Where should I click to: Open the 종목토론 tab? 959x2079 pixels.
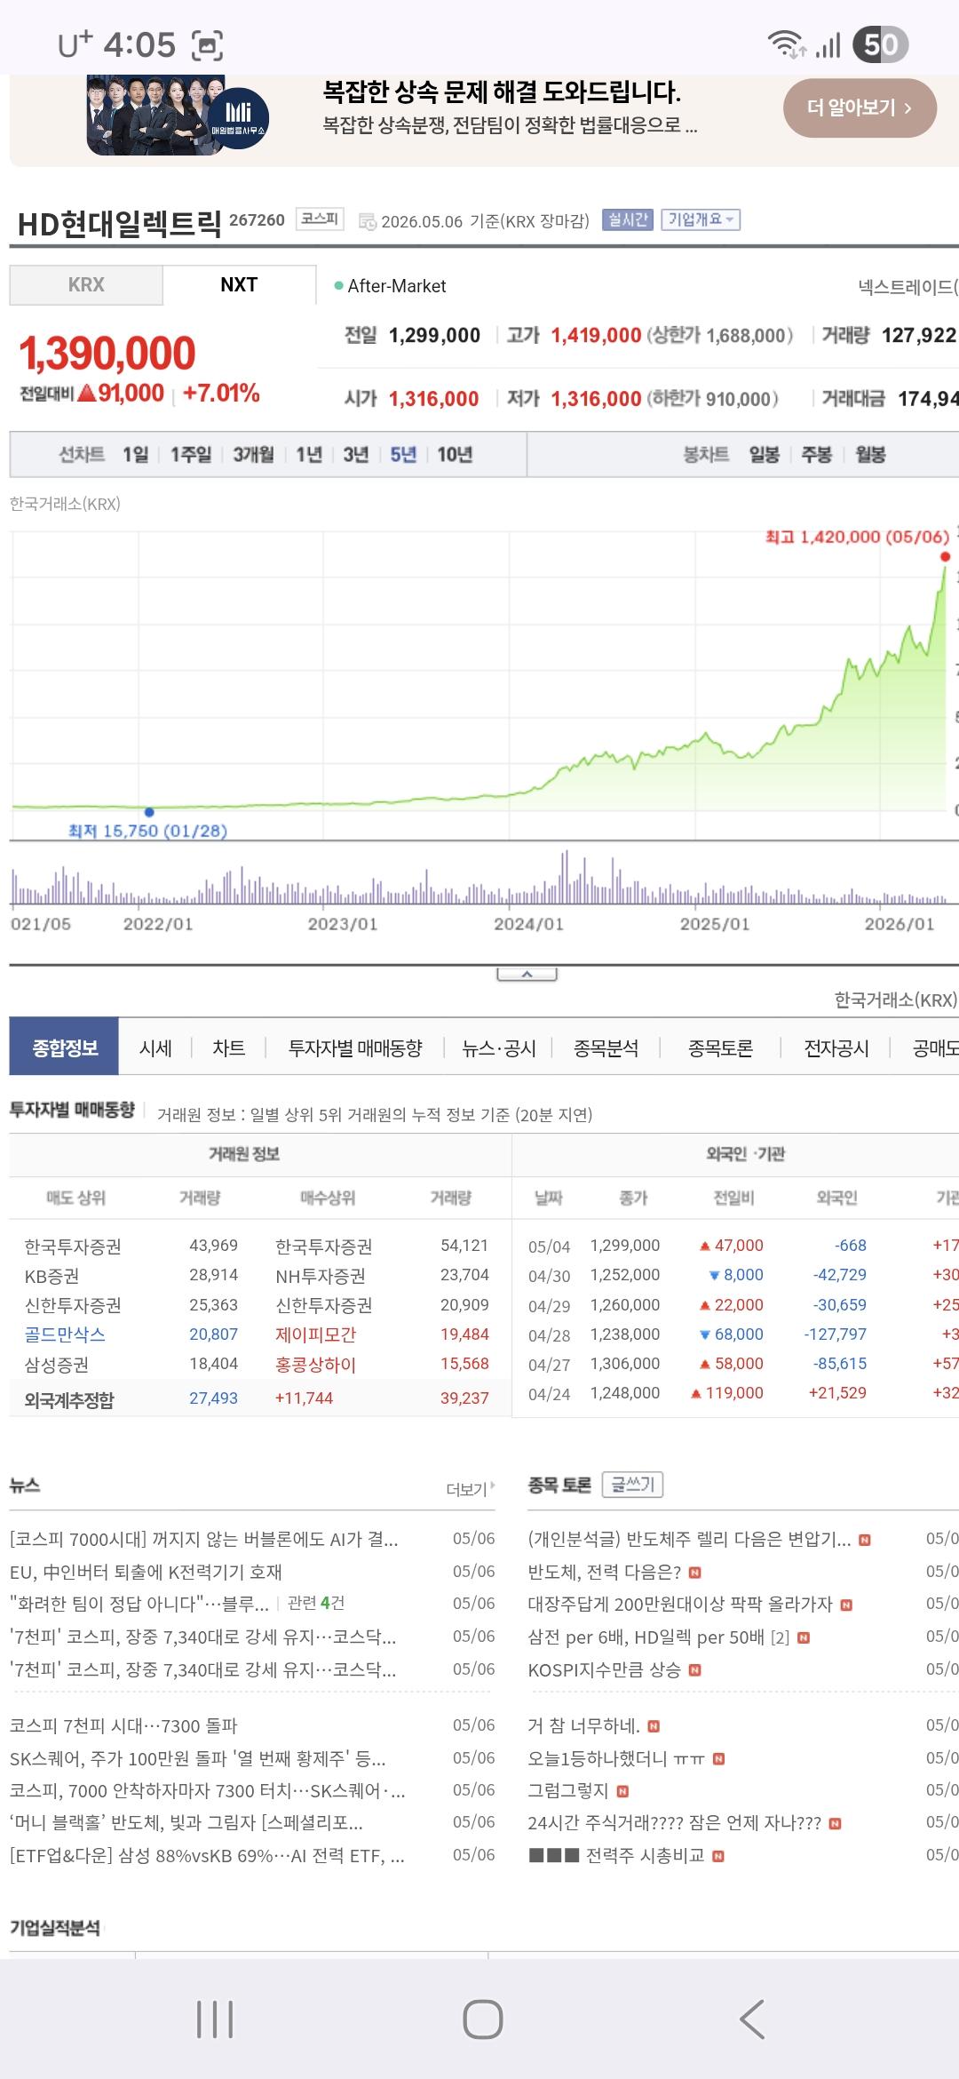pos(720,1048)
